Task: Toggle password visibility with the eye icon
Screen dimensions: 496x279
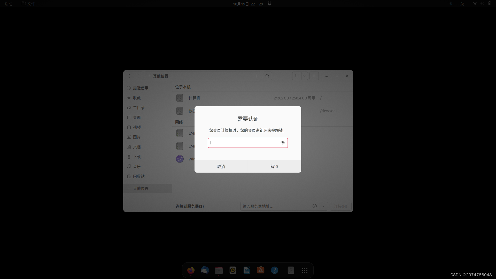Action: [282, 143]
